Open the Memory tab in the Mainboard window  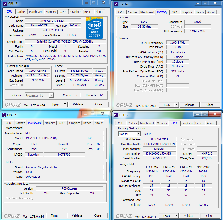tap(50, 123)
